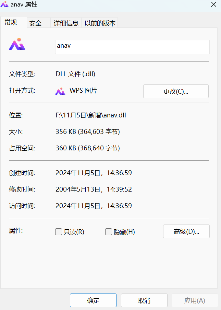Click the 取消 button
Screen dimensions: 221x310
(144, 300)
